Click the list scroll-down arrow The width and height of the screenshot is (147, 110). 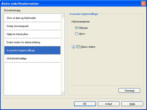(x=62, y=93)
